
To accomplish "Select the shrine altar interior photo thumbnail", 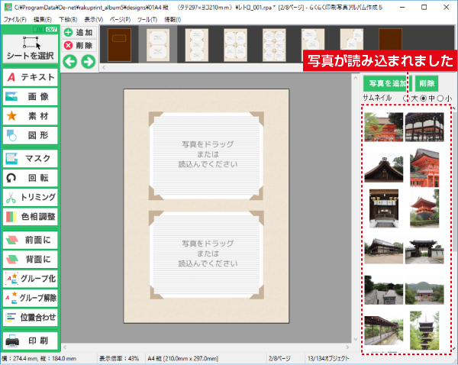I will (384, 208).
